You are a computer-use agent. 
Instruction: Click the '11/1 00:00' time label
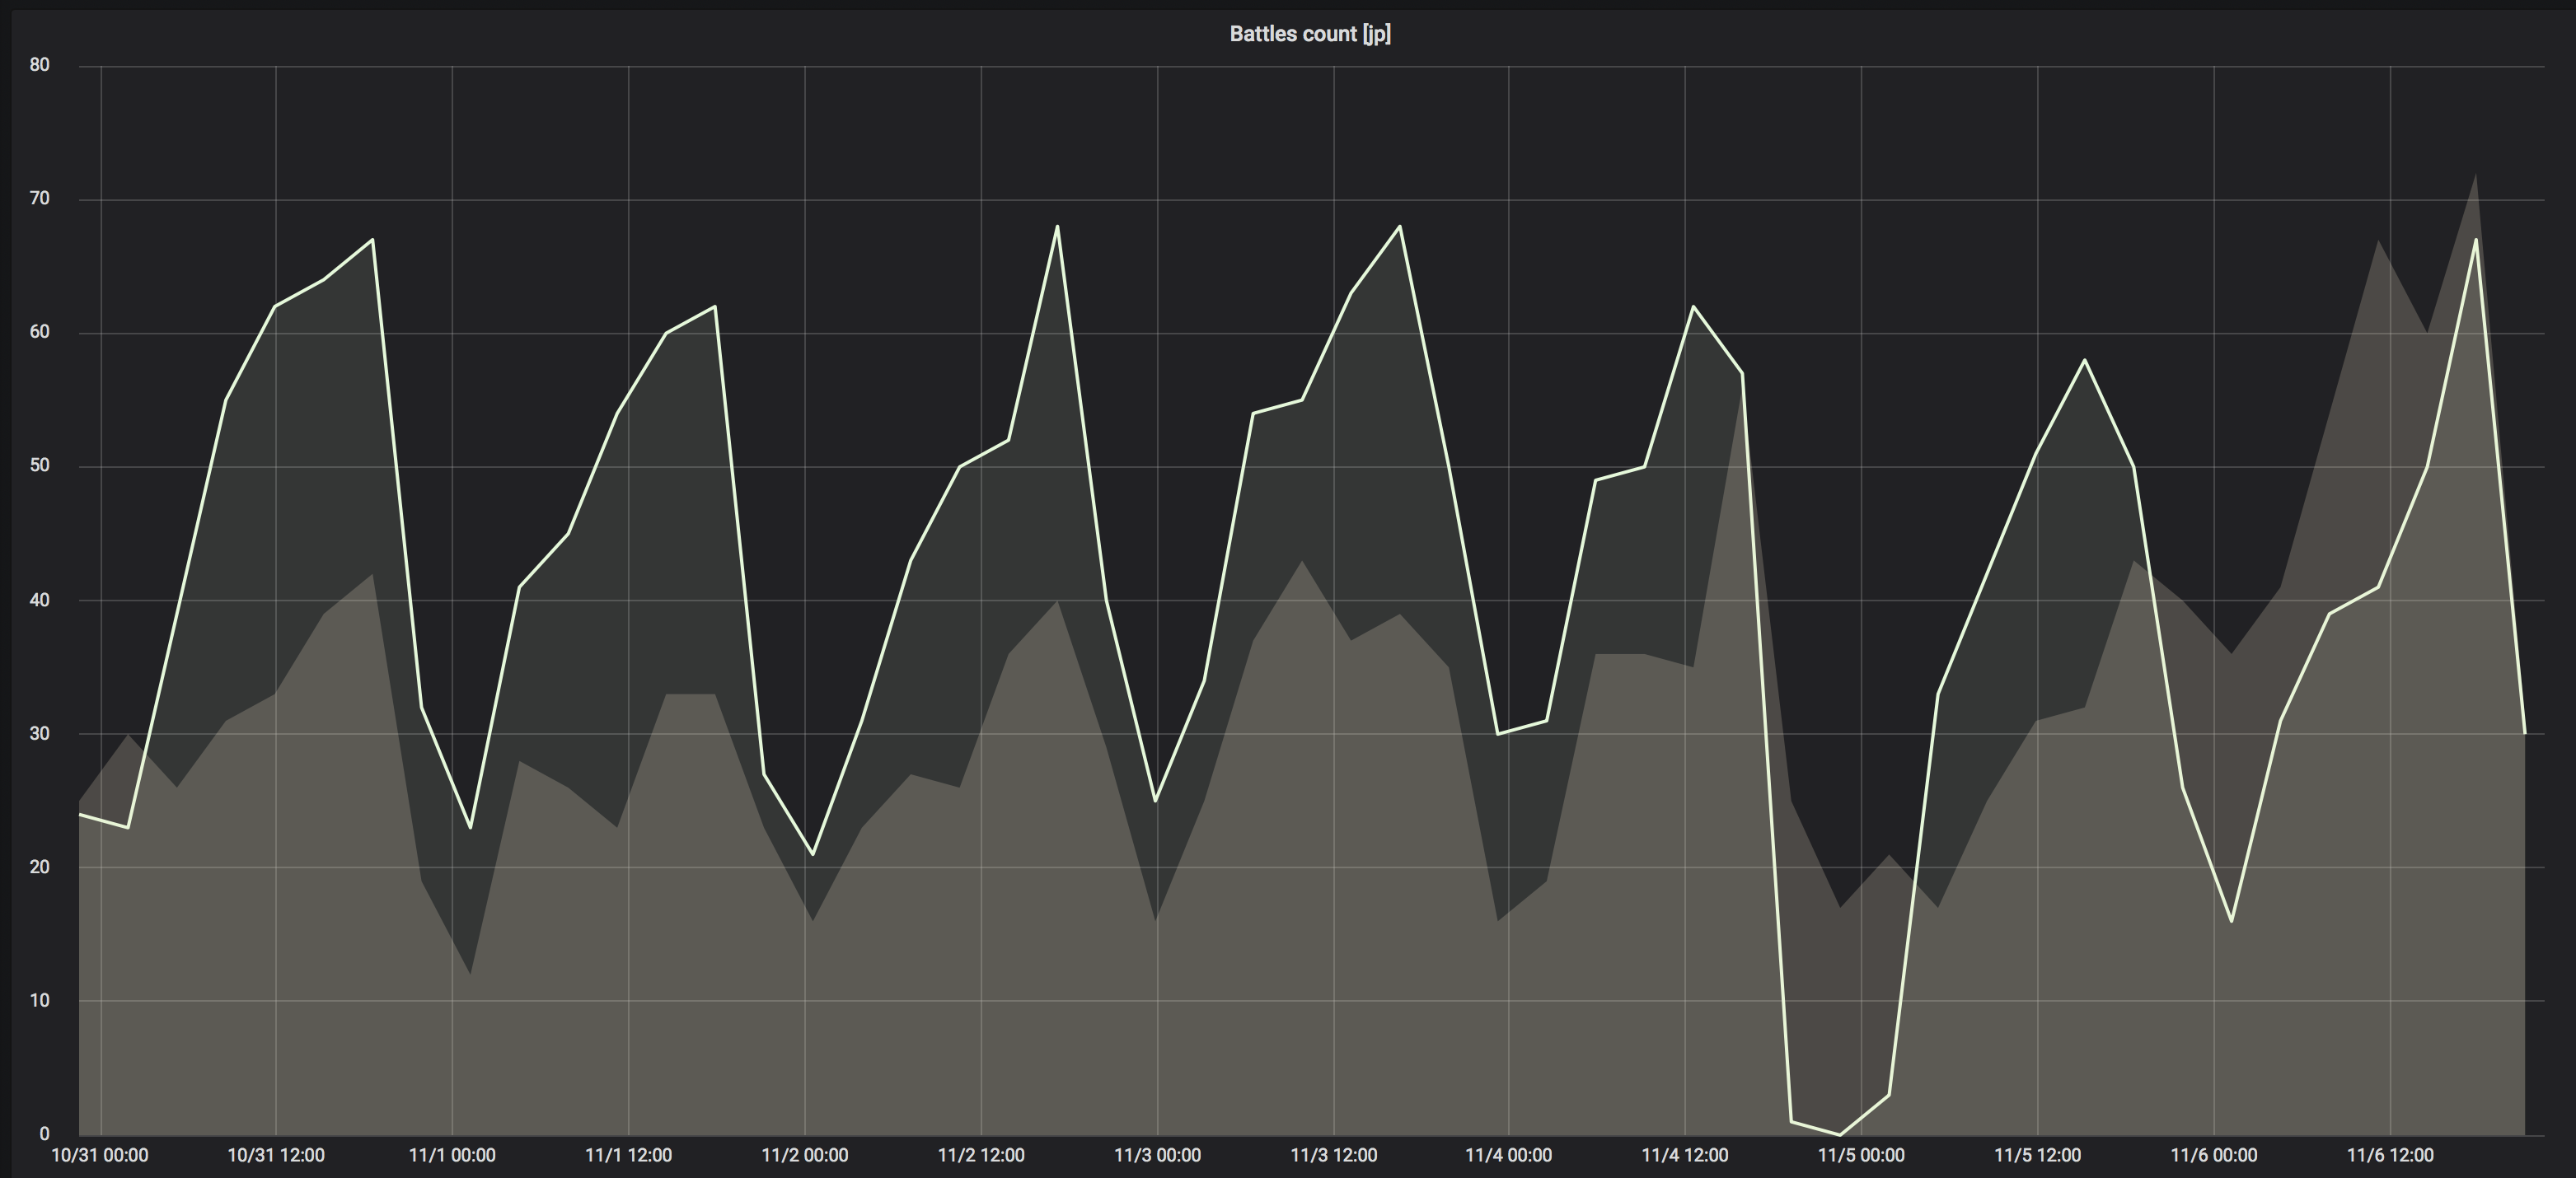452,1156
